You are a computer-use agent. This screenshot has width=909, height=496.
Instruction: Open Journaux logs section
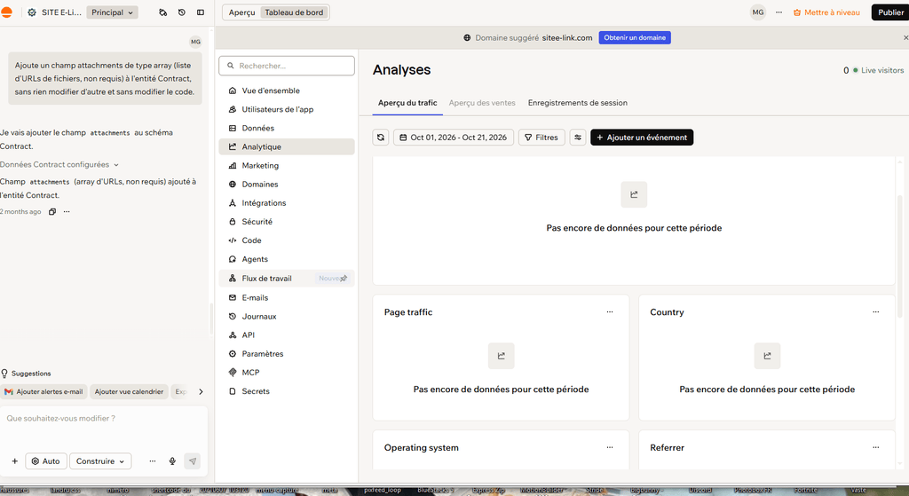[287, 317]
